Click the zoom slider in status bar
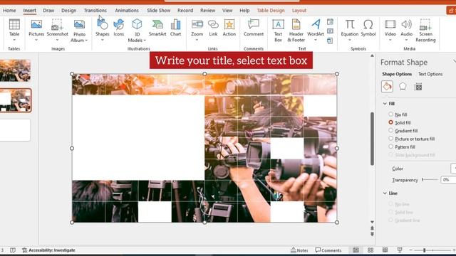This screenshot has width=456, height=256. pyautogui.click(x=432, y=250)
